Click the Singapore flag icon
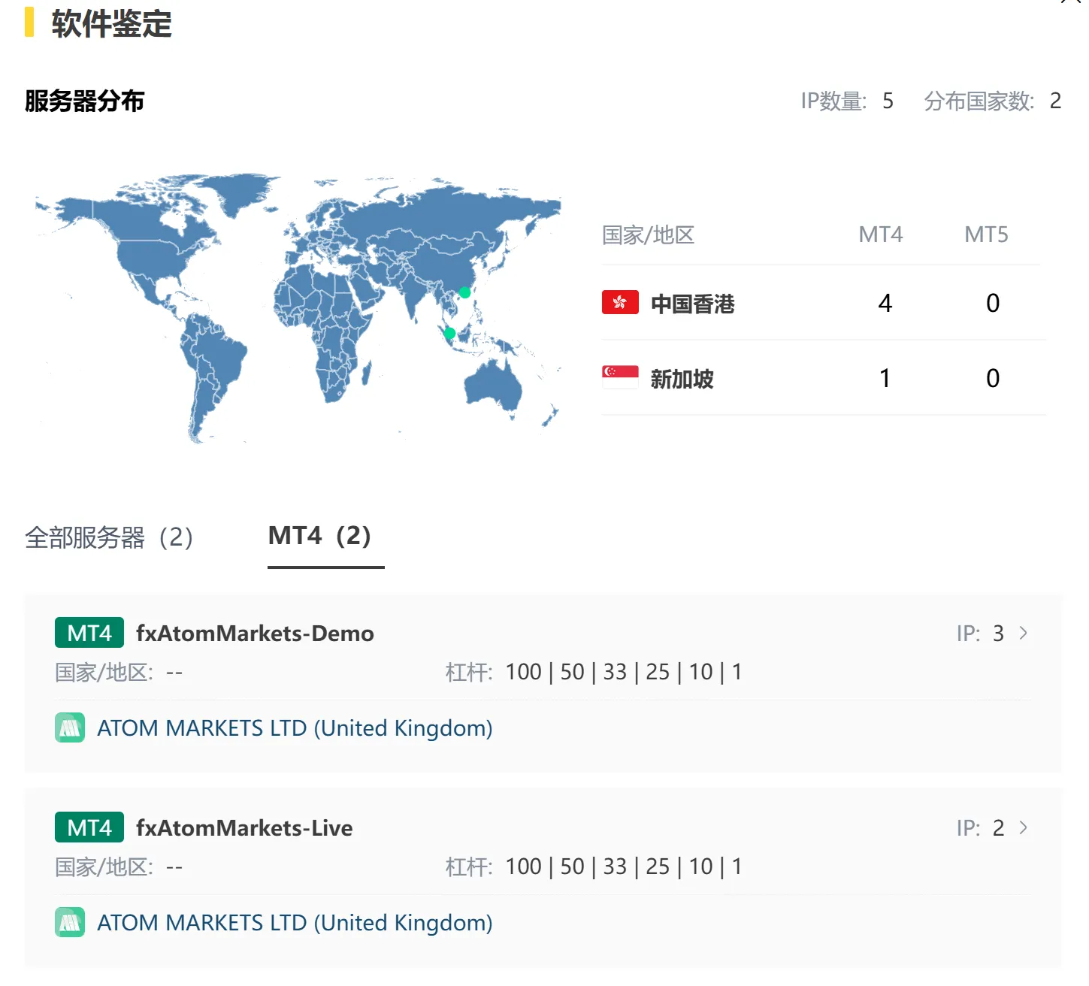The width and height of the screenshot is (1089, 986). pyautogui.click(x=620, y=377)
